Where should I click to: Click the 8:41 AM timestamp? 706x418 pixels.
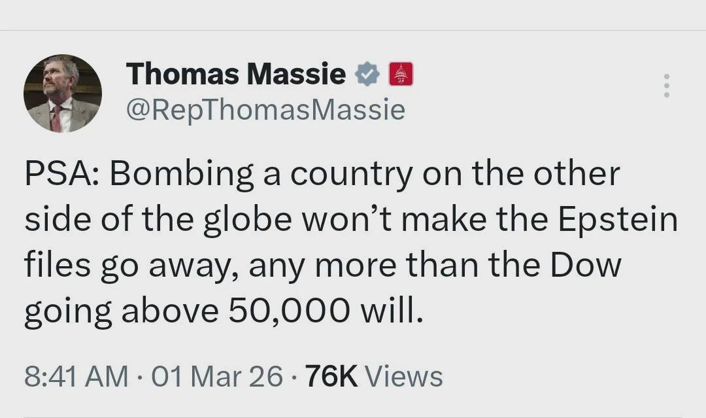(x=76, y=376)
